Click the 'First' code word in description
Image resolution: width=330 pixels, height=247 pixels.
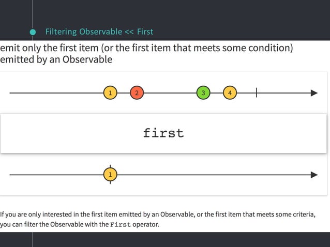click(x=121, y=224)
